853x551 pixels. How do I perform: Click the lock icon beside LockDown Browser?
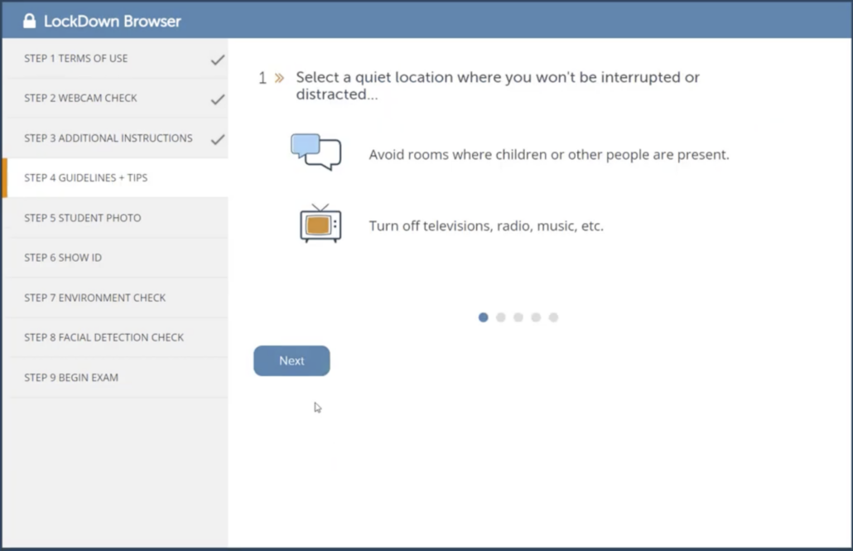point(29,22)
